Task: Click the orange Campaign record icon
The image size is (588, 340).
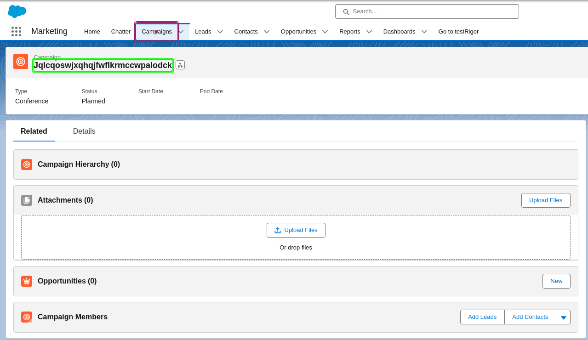Action: pos(21,62)
